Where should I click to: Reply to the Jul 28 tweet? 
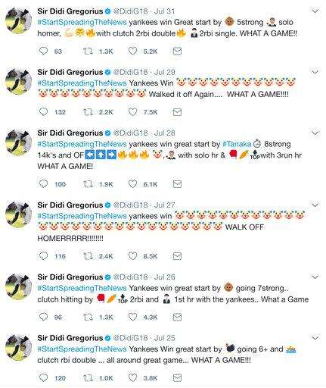coord(43,183)
